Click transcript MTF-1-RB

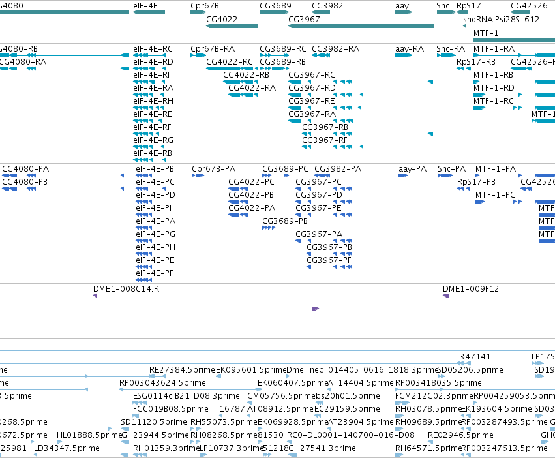[x=515, y=82]
